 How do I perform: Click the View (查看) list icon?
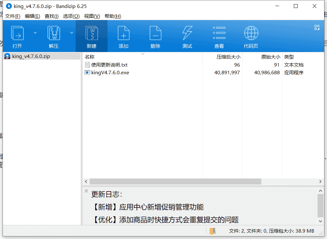click(219, 33)
